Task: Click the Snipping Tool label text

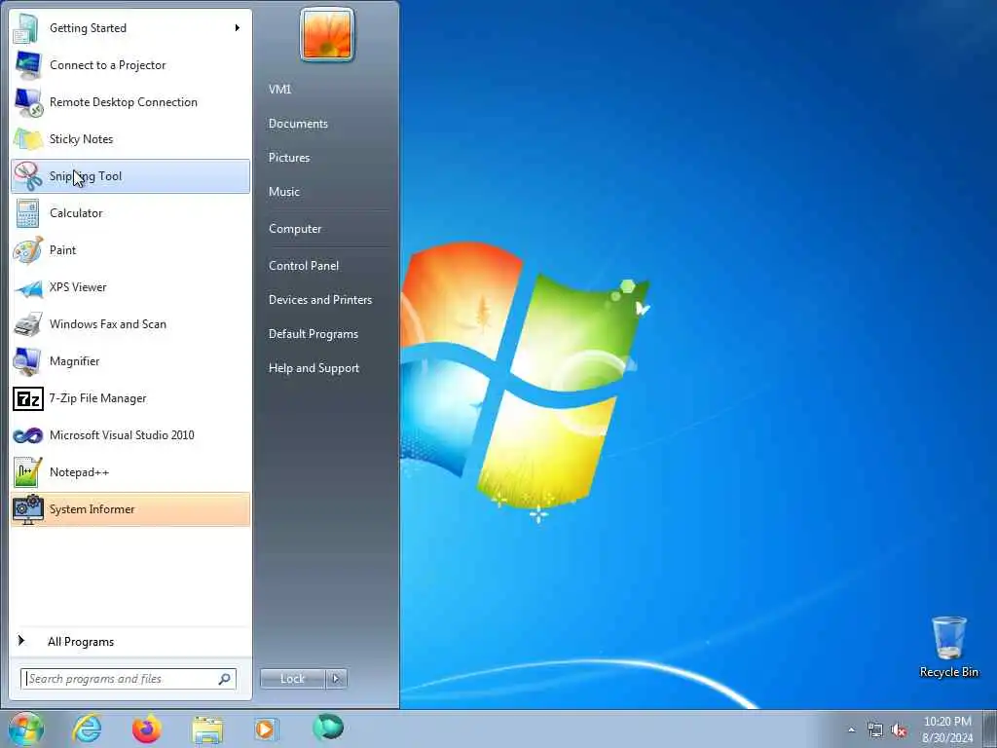Action: [86, 176]
